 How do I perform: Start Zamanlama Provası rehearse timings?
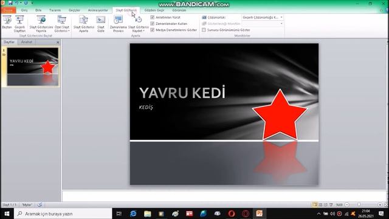[x=119, y=24]
